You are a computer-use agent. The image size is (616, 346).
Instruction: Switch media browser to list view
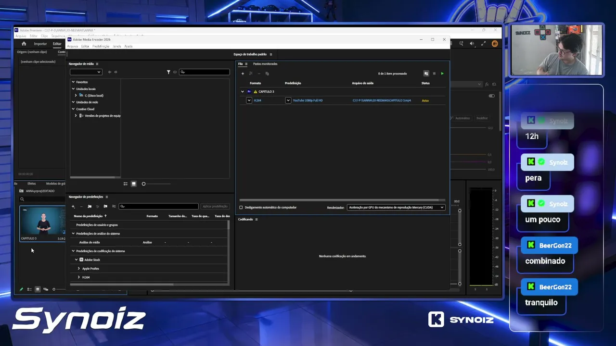(x=126, y=184)
